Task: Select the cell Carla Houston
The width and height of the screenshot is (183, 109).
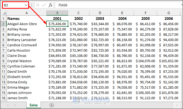Action: pos(27,50)
